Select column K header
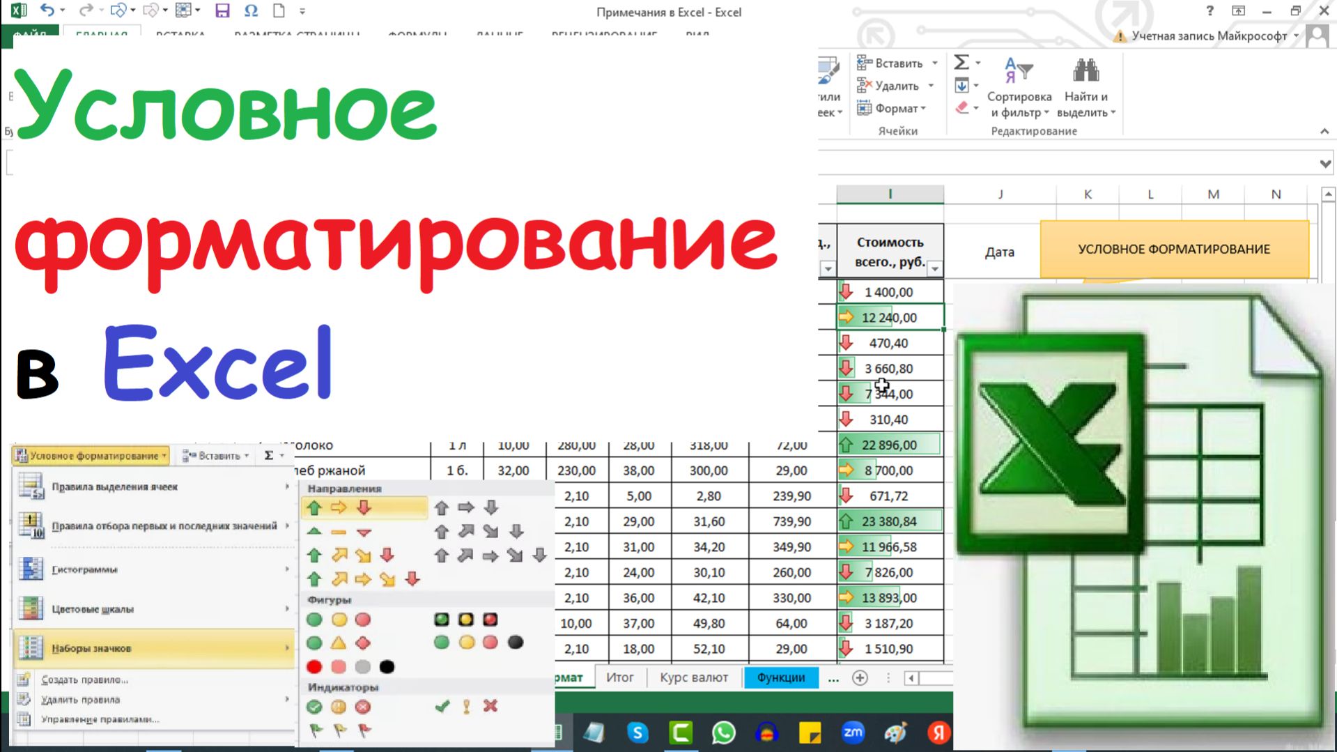 1087,194
